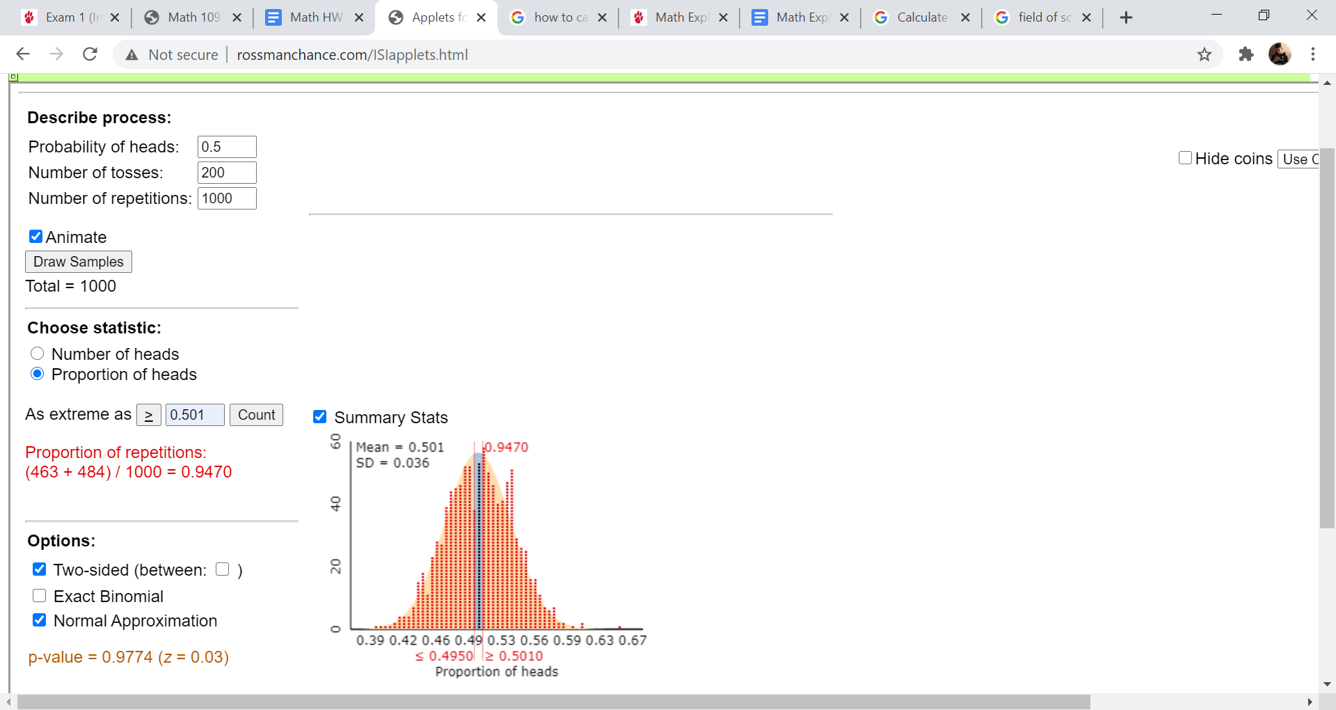Image resolution: width=1336 pixels, height=710 pixels.
Task: Click the small green box icon at page top-left
Action: point(13,77)
